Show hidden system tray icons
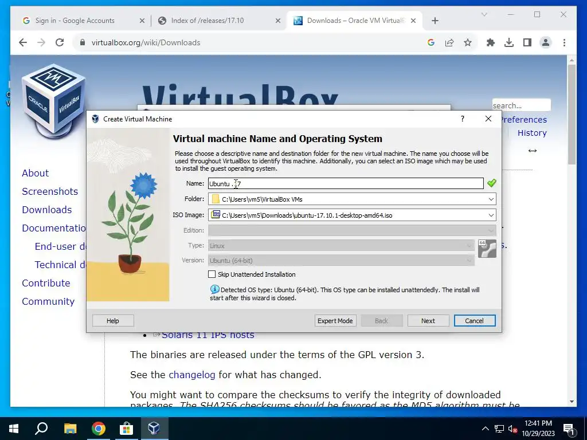587x440 pixels. [485, 429]
